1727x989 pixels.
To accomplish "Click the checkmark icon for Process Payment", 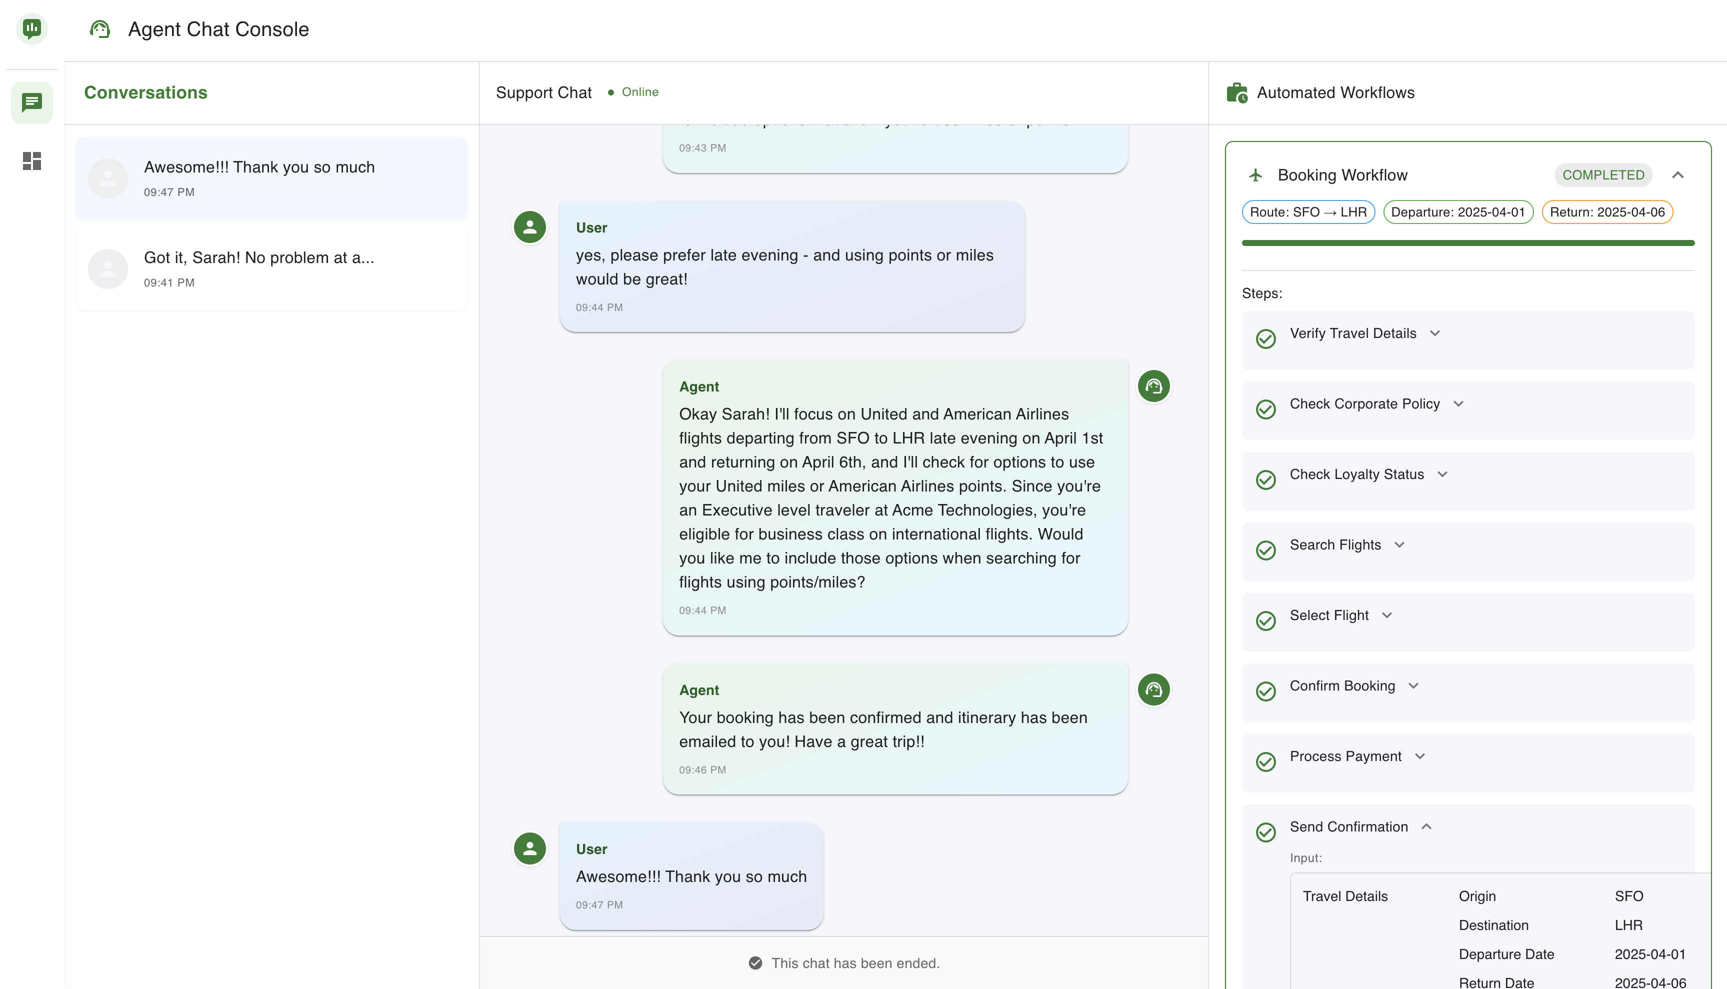I will [x=1266, y=762].
